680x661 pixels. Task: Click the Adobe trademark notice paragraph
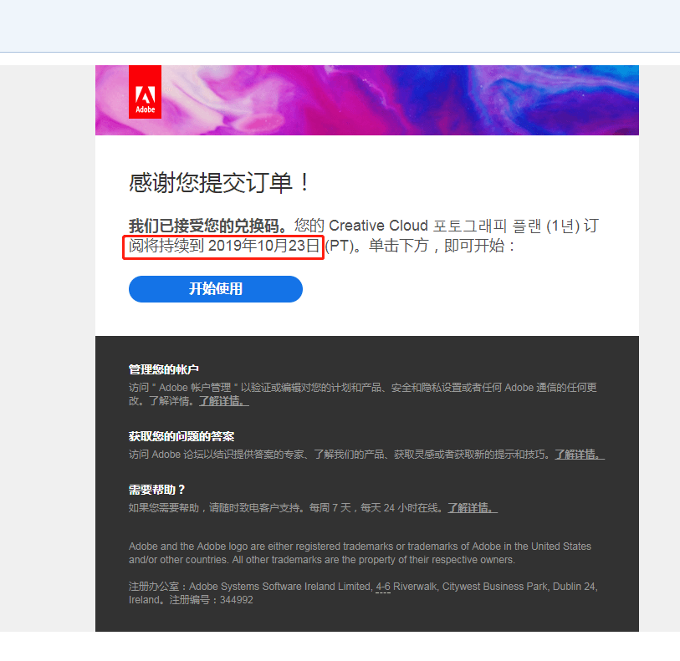(360, 552)
